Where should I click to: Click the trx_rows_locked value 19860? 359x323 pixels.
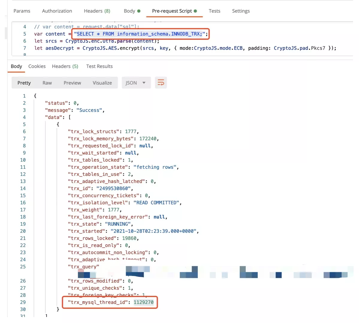[129, 238]
